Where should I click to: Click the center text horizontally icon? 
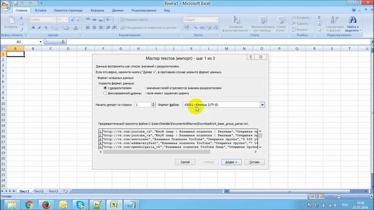94,27
